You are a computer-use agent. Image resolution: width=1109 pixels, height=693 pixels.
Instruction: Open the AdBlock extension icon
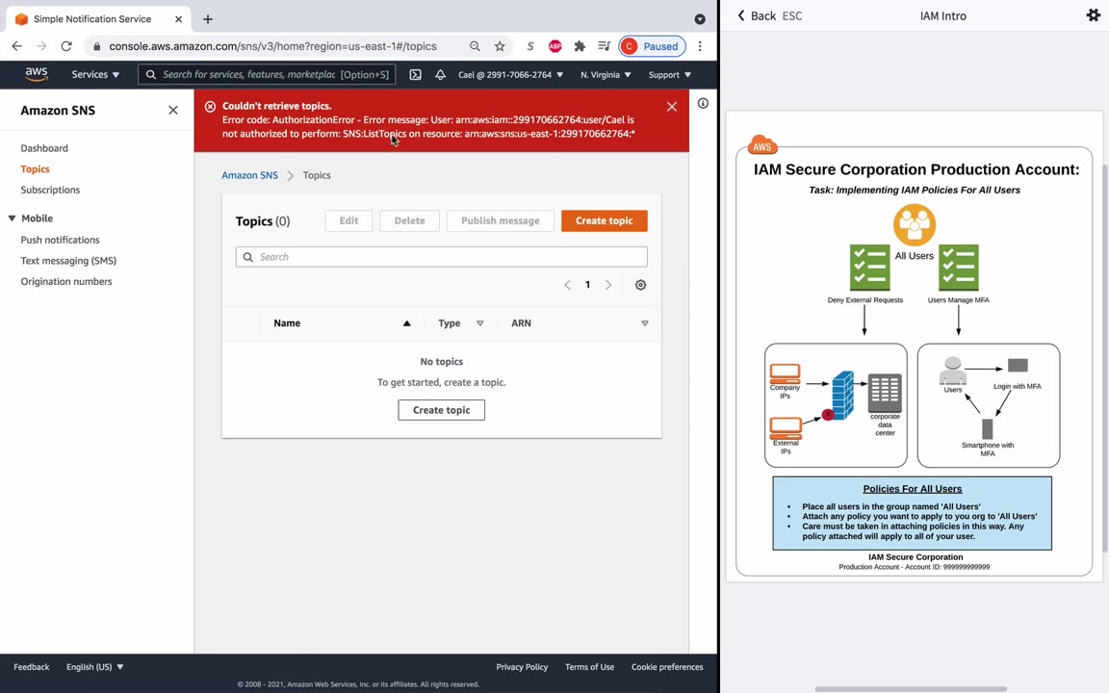[555, 46]
